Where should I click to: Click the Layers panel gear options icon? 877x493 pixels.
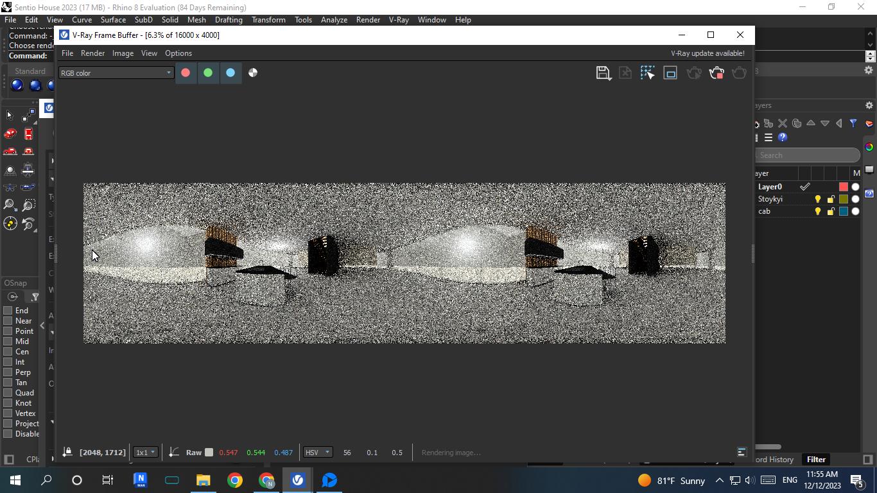(869, 105)
